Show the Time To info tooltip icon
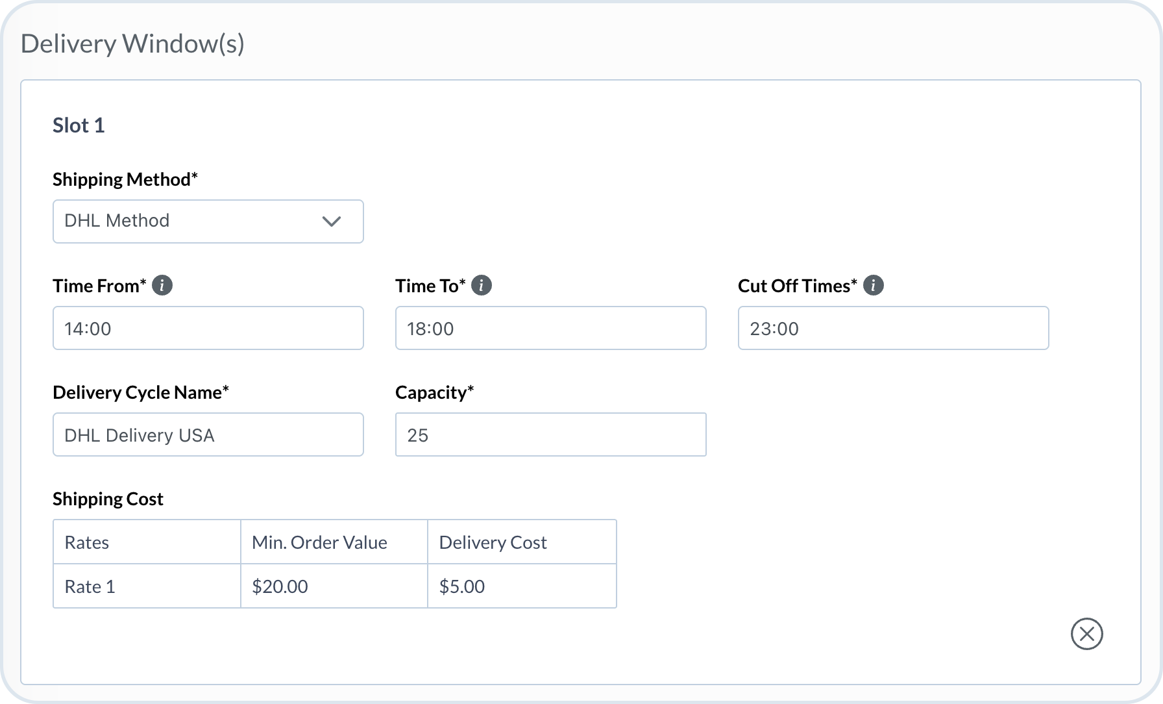This screenshot has width=1163, height=704. 481,285
